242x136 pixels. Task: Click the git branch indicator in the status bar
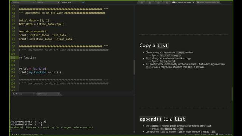coord(204,134)
